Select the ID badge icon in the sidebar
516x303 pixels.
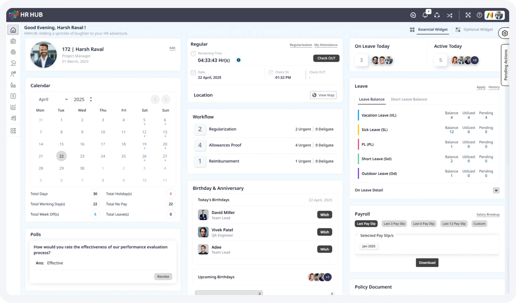click(x=13, y=41)
